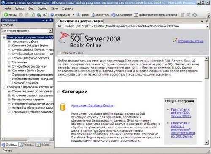Viewport: 211px width, 154px height.
Task: Open Приступая к работе с электронной документацией link
Action: pos(183,130)
